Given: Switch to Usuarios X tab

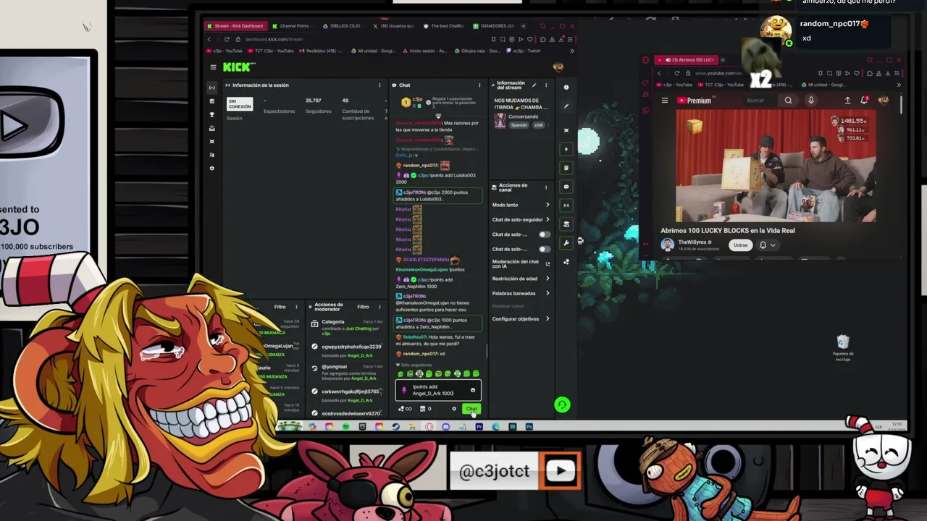Looking at the screenshot, I should click(395, 26).
